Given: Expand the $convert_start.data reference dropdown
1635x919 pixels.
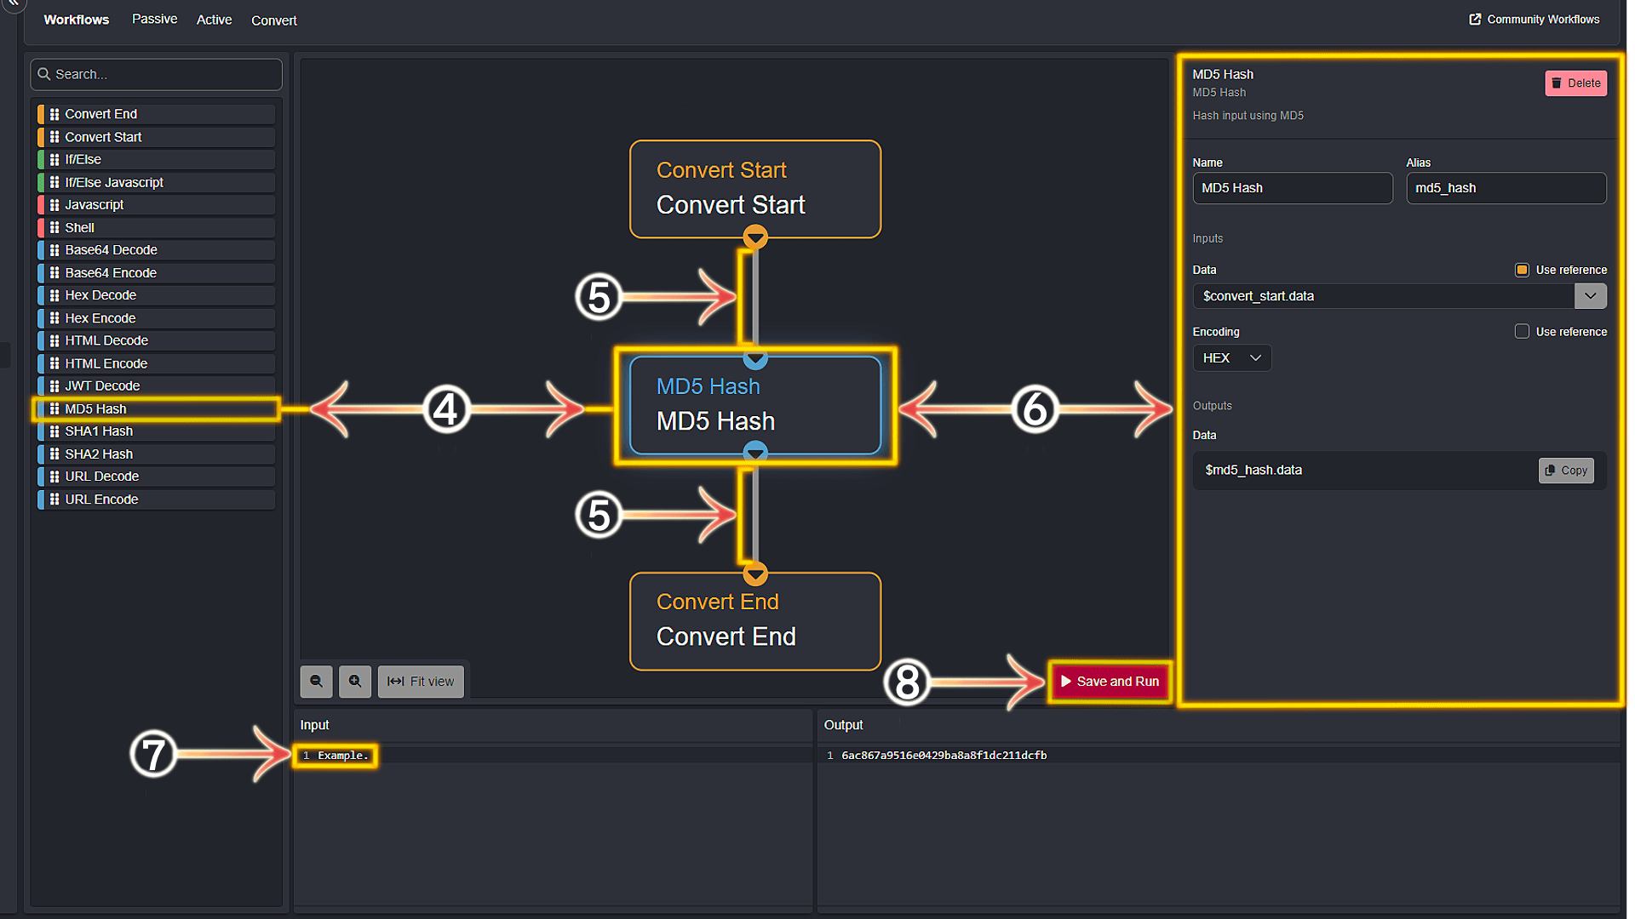Looking at the screenshot, I should coord(1590,296).
